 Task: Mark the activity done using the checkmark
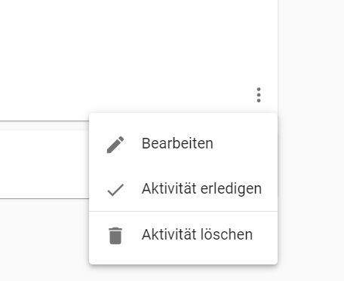pos(115,190)
